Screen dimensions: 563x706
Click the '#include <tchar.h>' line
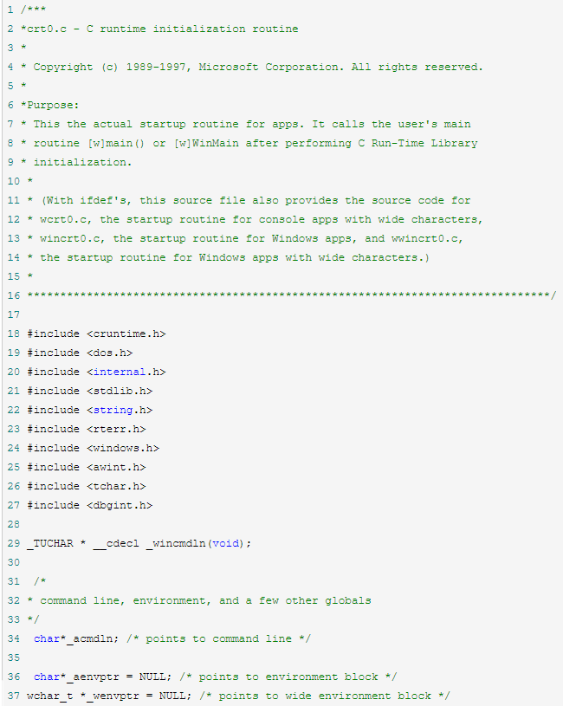click(87, 486)
